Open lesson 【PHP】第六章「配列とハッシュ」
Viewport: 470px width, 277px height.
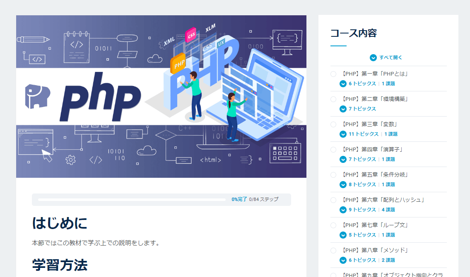(383, 200)
